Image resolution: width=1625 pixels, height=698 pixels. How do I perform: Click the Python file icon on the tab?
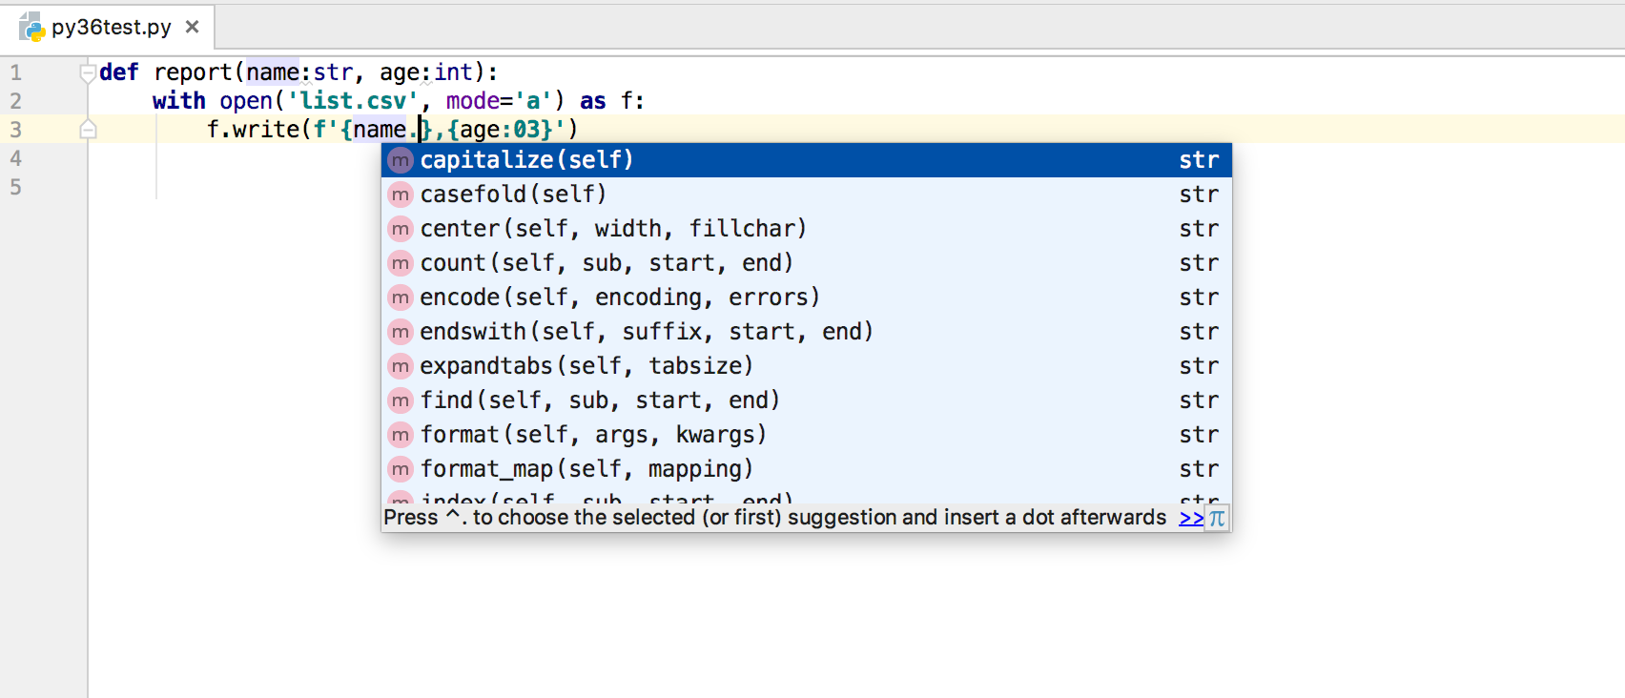32,27
